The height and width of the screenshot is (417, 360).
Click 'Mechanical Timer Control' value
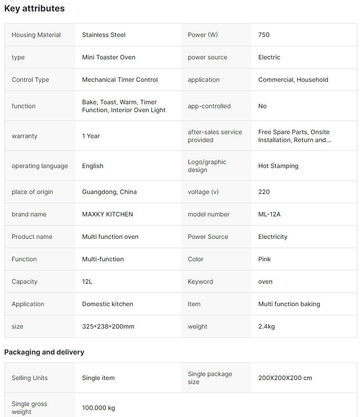tap(120, 80)
